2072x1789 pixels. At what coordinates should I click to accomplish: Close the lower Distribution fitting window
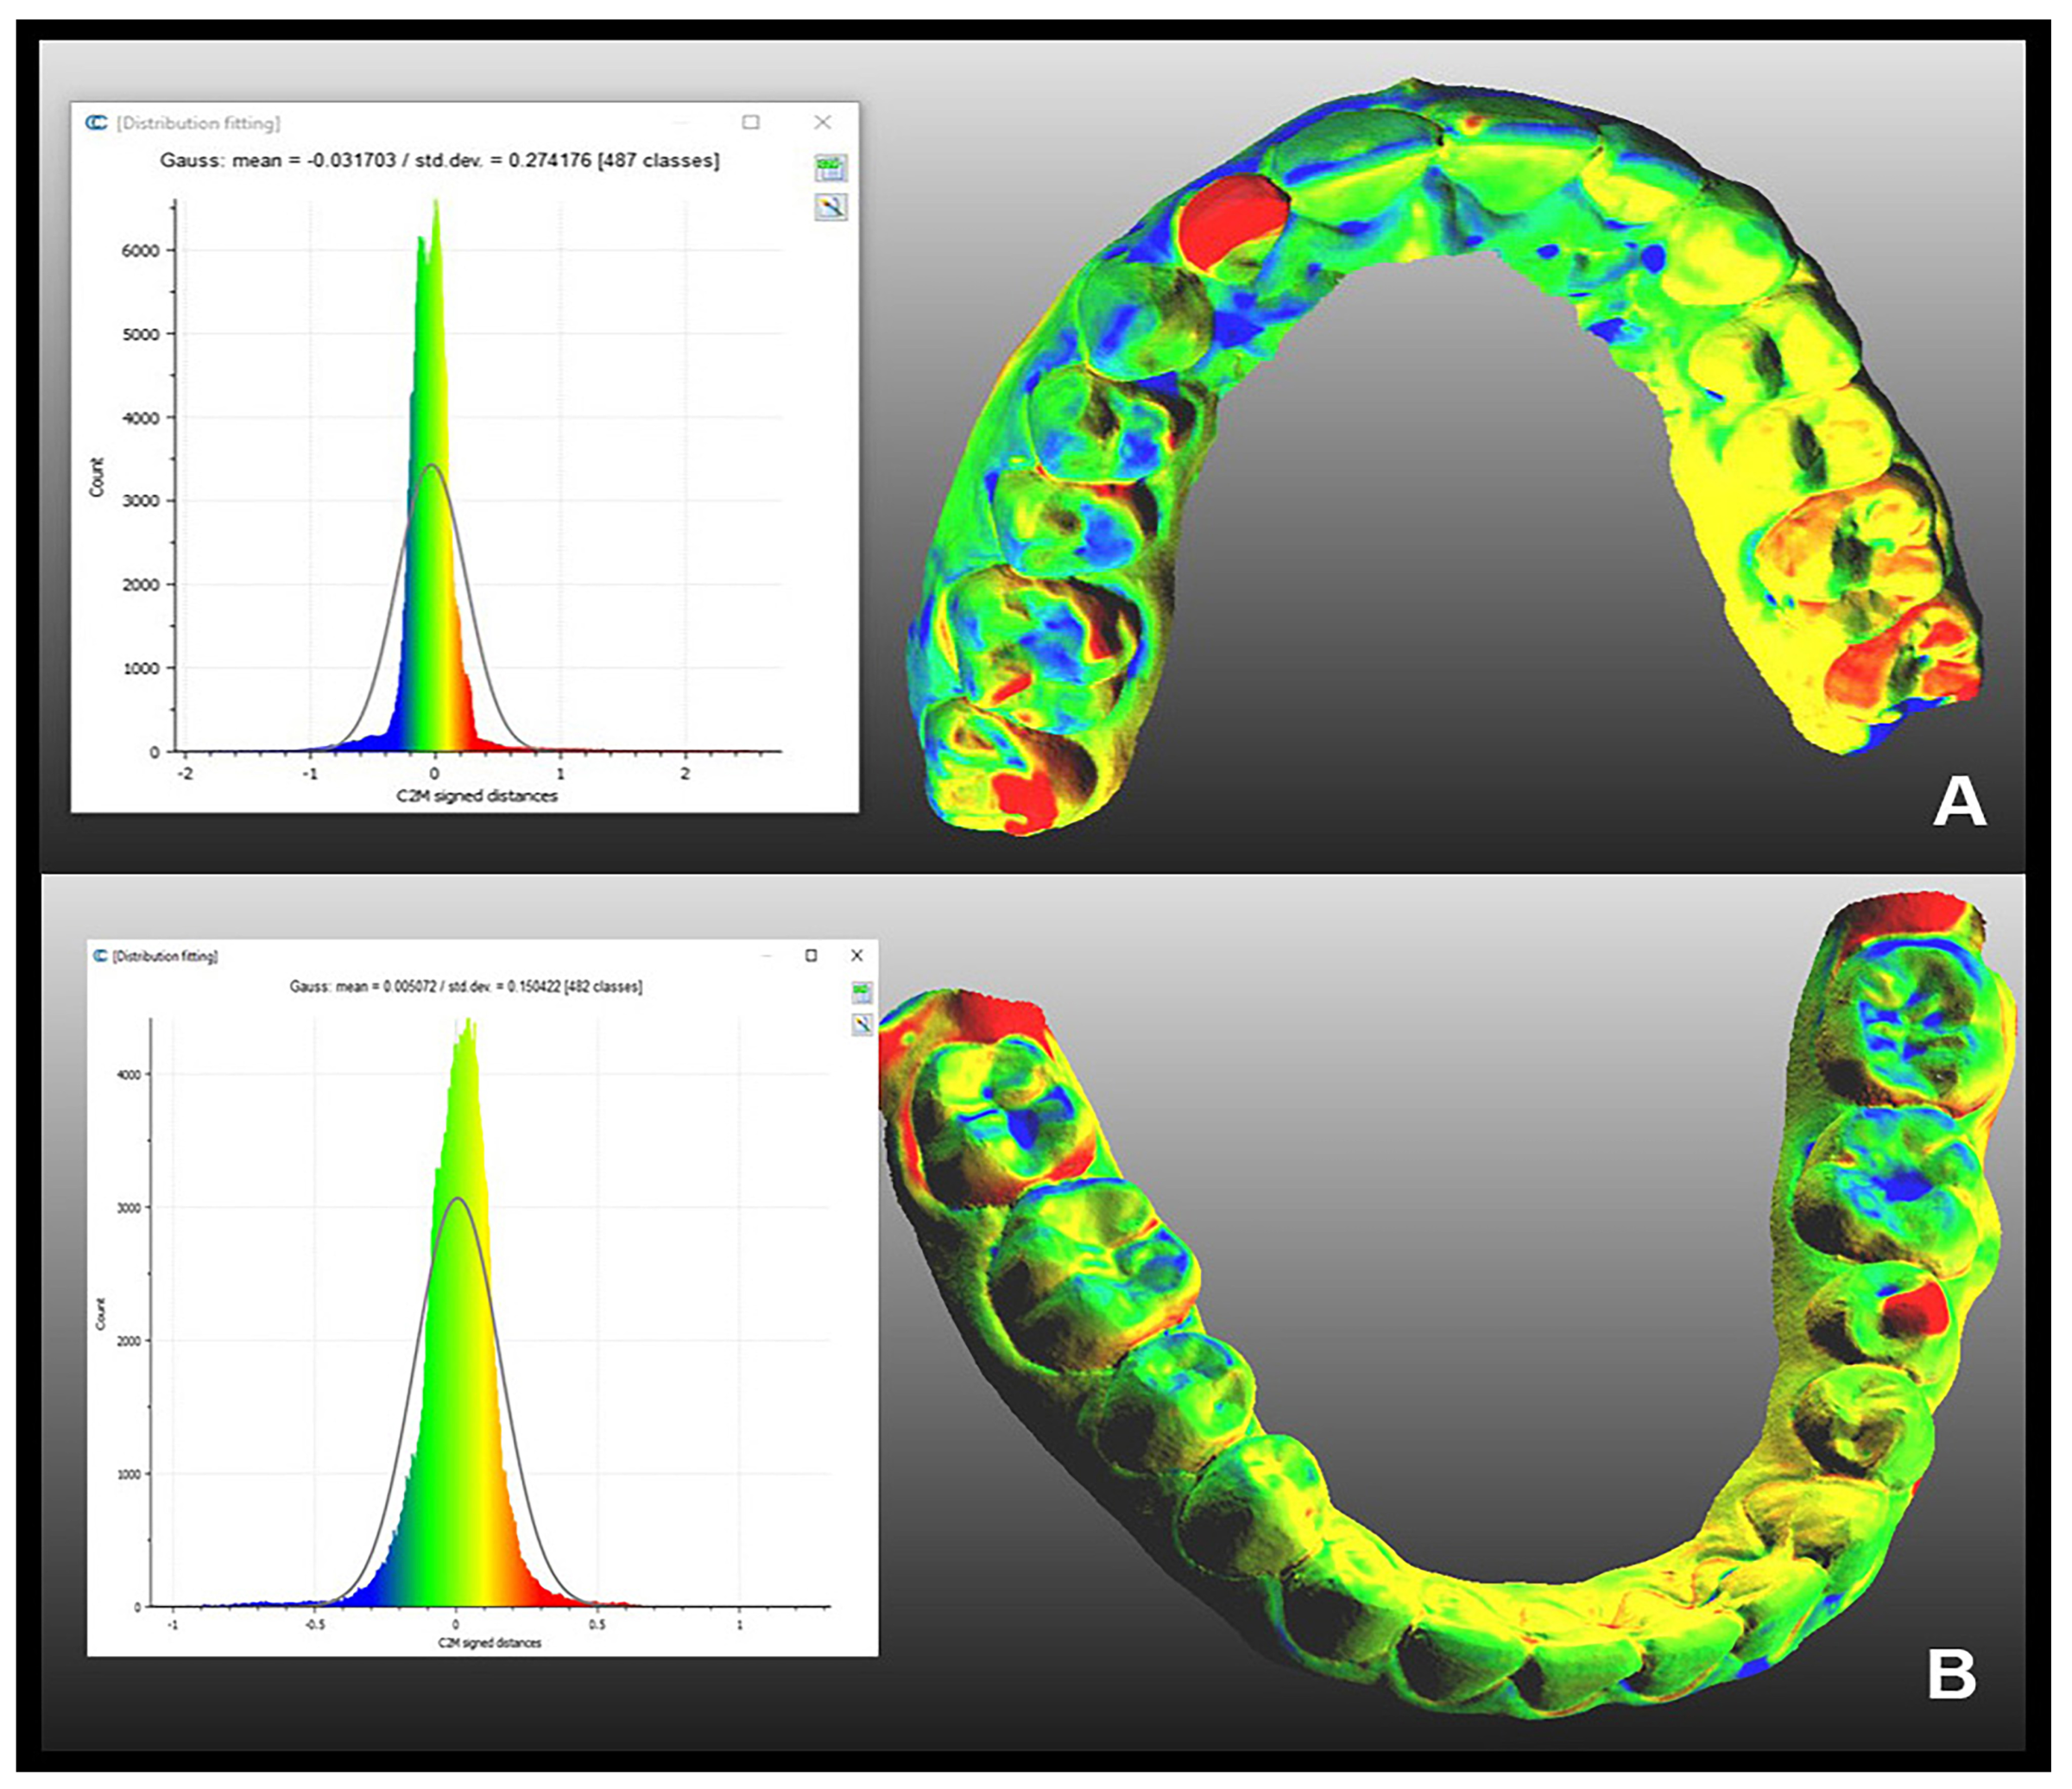tap(857, 955)
